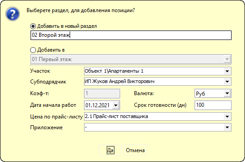245x162 pixels.
Task: Click the 'Срок готовности (дн)' label
Action: pos(160,105)
